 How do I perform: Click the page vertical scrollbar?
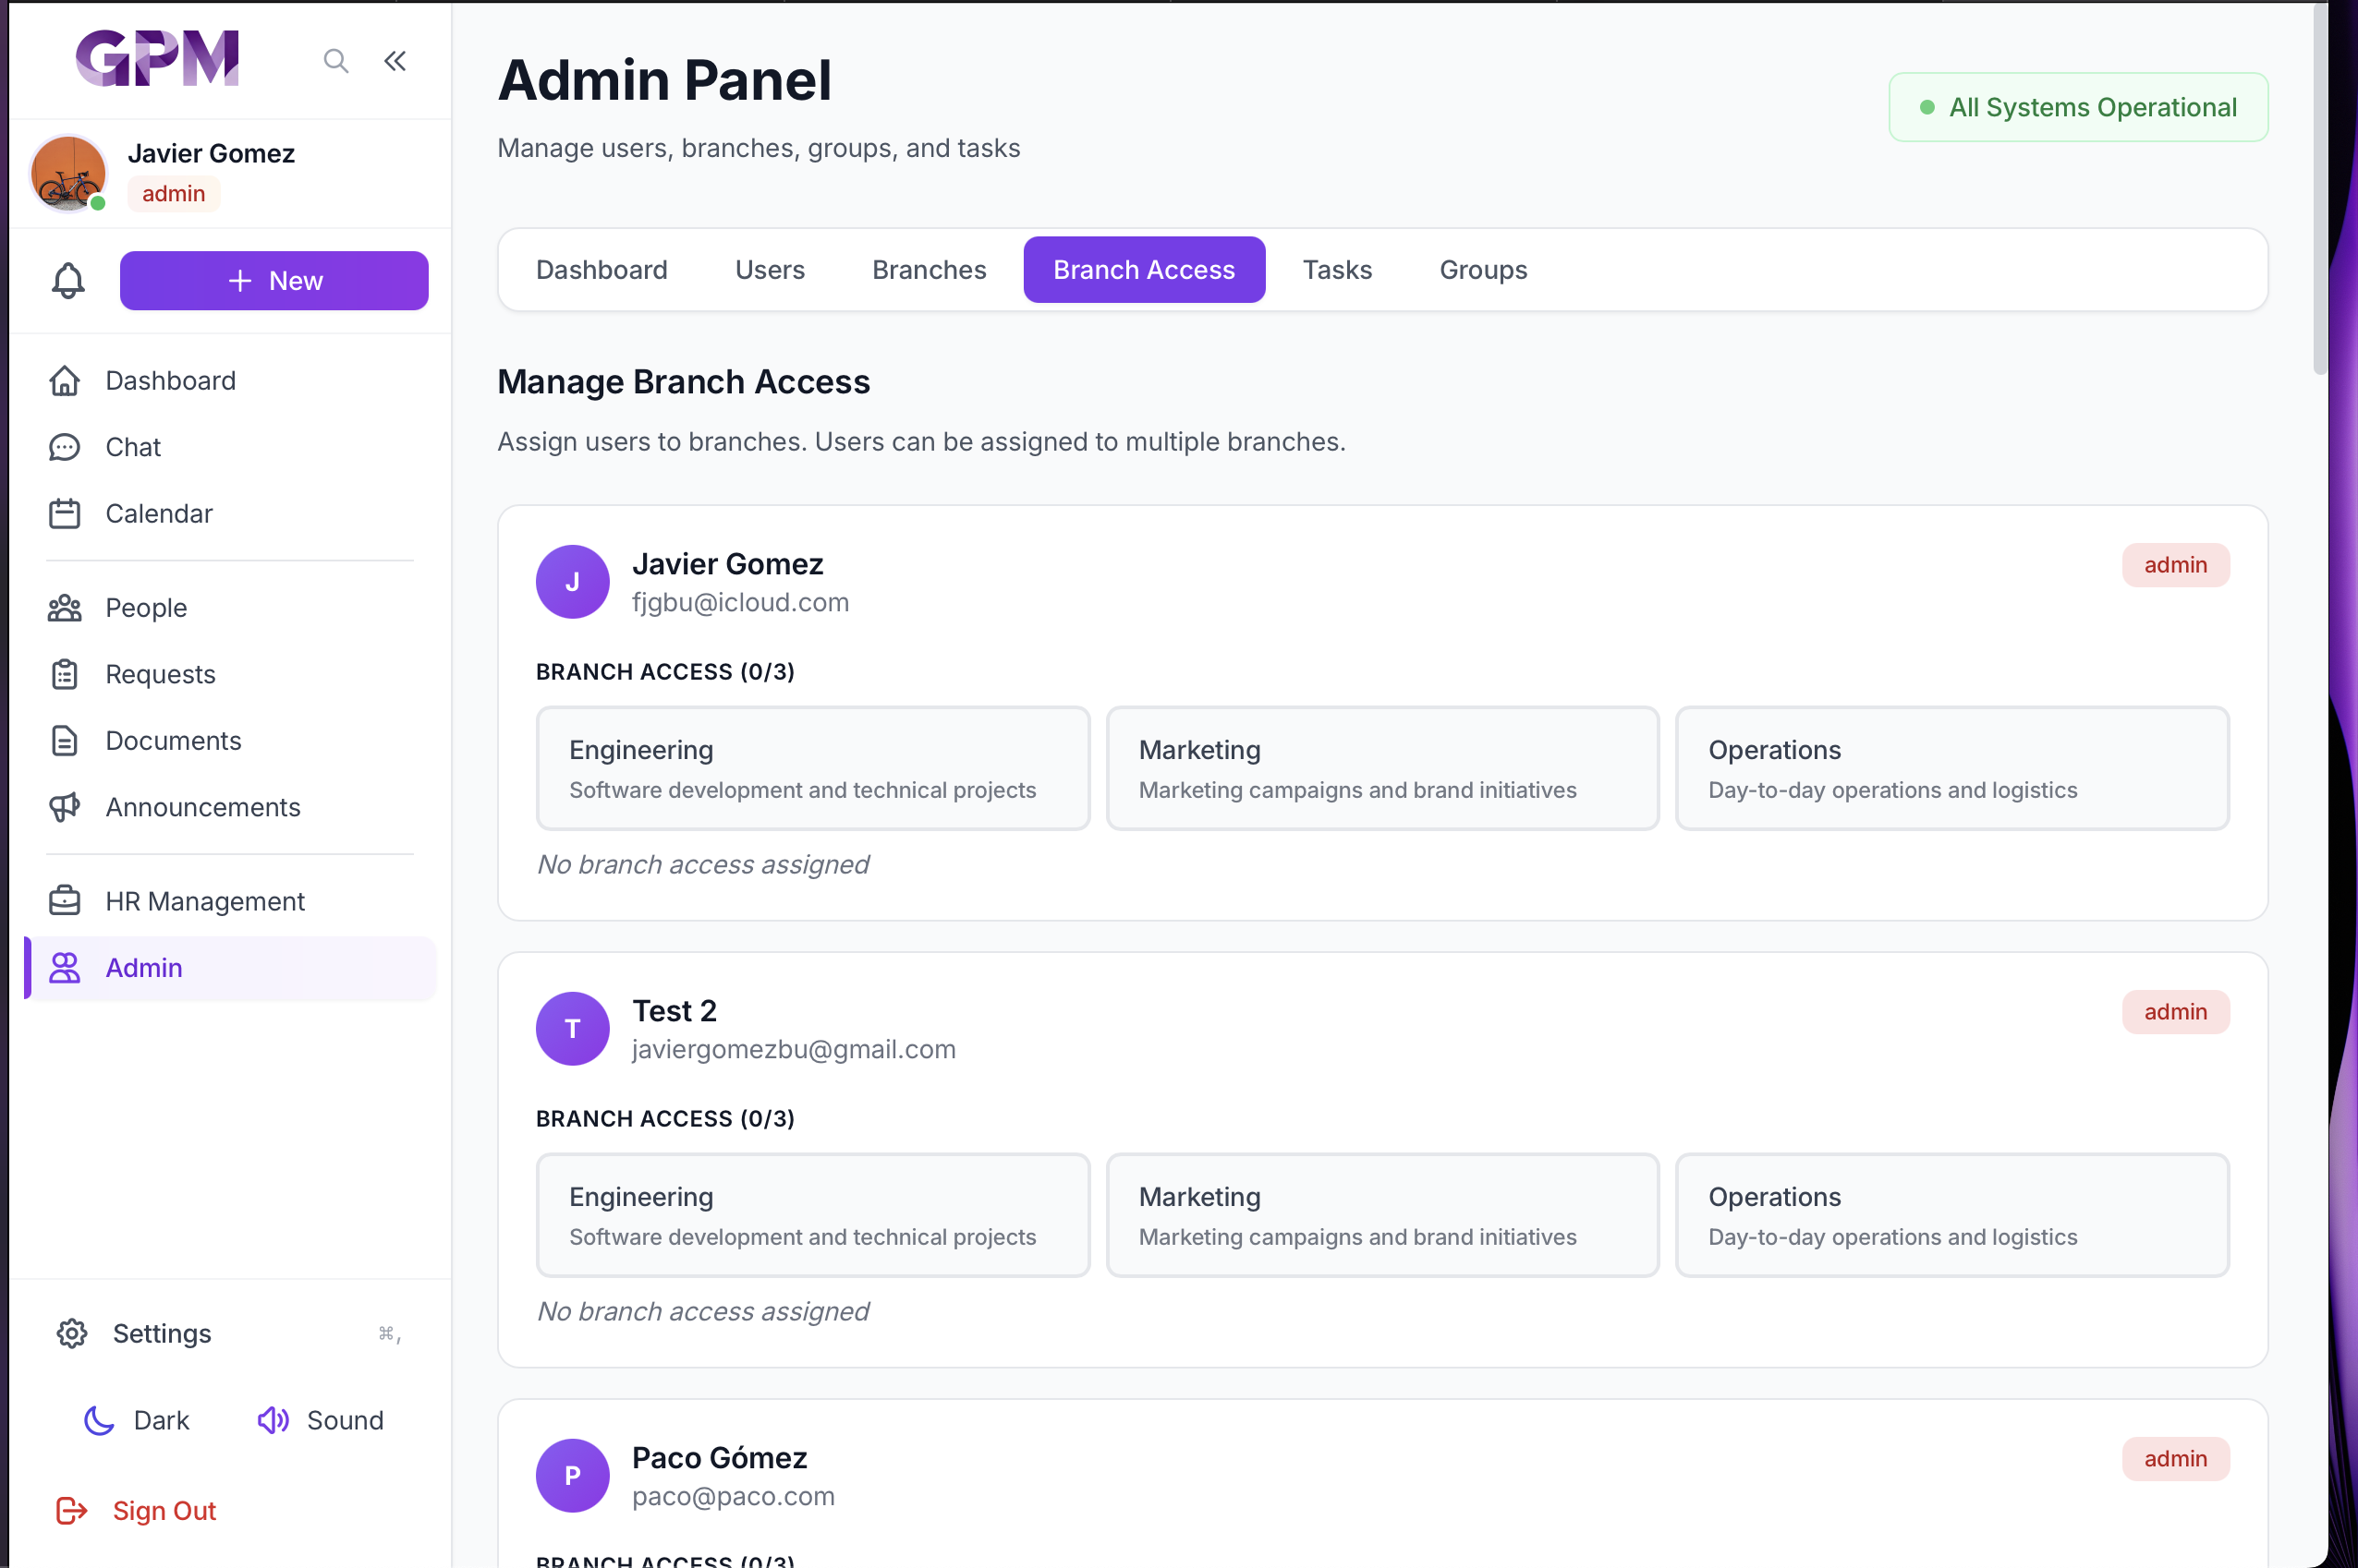2320,190
